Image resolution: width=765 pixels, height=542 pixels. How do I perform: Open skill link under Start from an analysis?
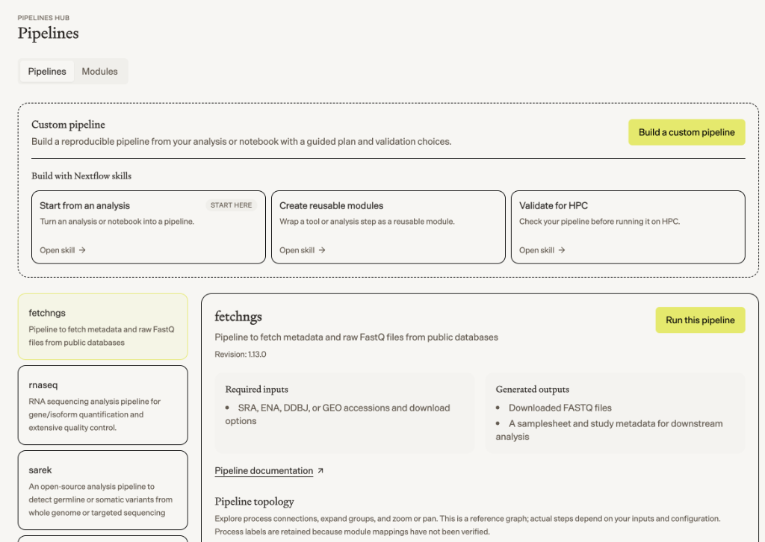coord(63,250)
